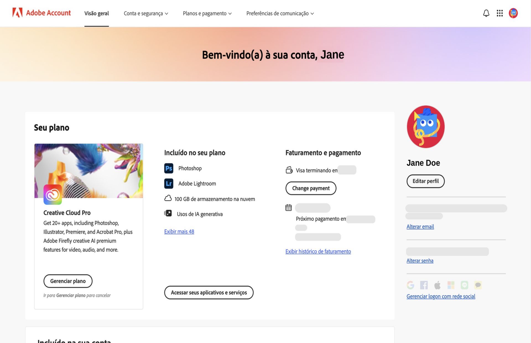This screenshot has width=531, height=343.
Task: Click Visa terminando em text
Action: click(317, 170)
